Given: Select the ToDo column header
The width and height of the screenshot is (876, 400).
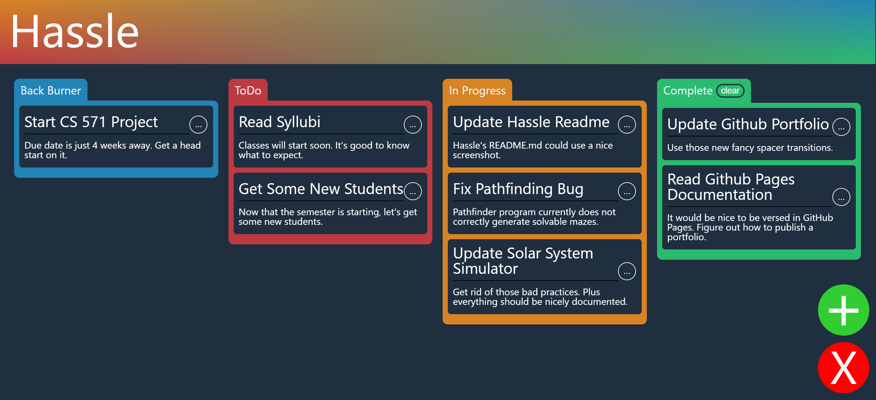Looking at the screenshot, I should point(248,90).
